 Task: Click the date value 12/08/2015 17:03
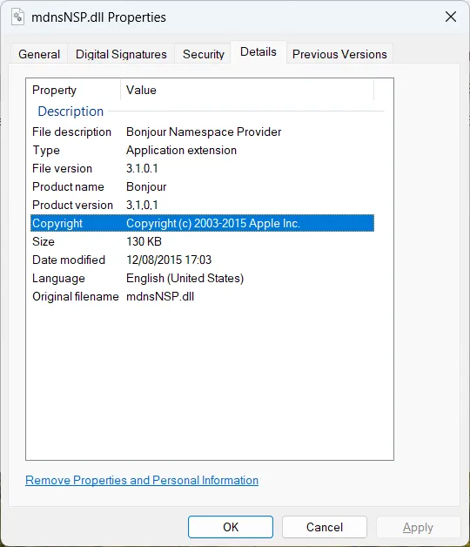coord(169,260)
